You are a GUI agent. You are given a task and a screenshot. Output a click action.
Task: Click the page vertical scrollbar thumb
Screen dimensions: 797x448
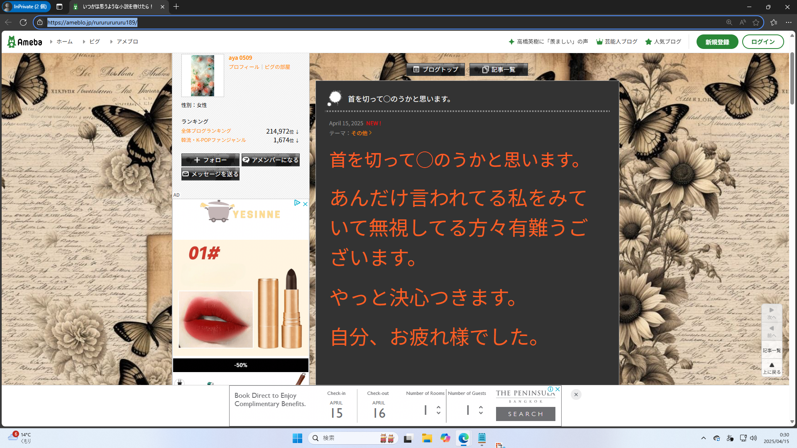tap(792, 79)
